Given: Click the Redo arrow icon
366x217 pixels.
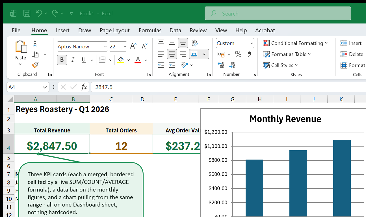Looking at the screenshot, I should (55, 13).
